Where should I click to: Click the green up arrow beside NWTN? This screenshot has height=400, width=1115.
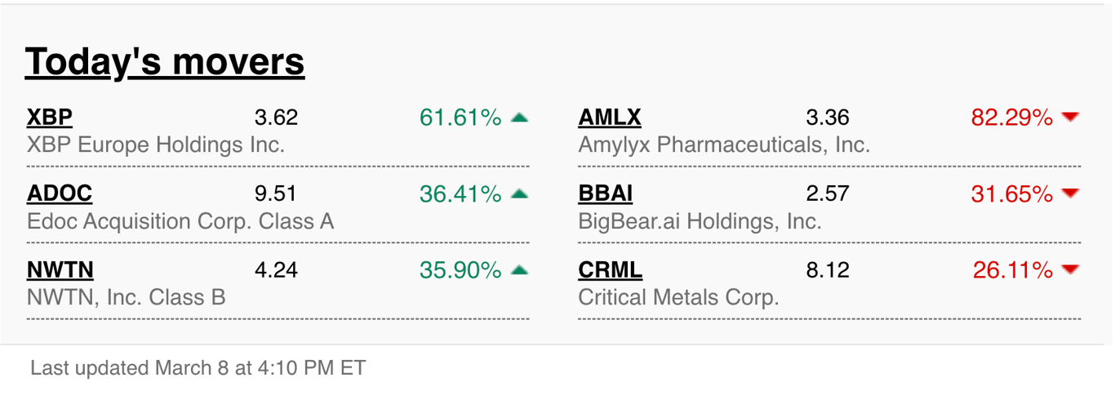coord(519,270)
